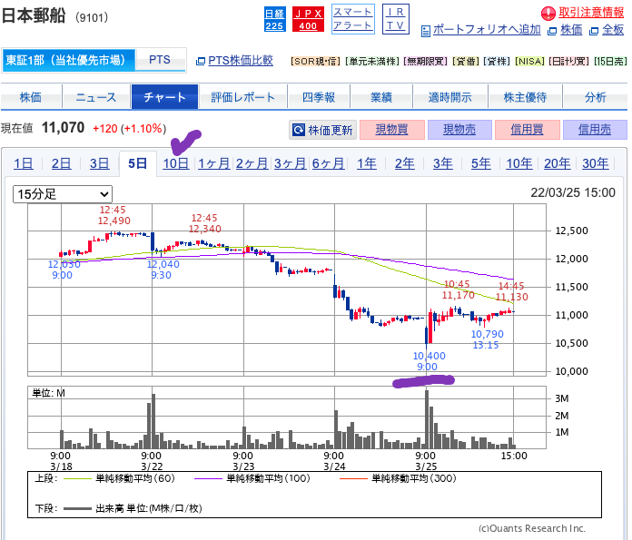Image resolution: width=632 pixels, height=540 pixels.
Task: Open PTS株価比較 link
Action: click(241, 61)
